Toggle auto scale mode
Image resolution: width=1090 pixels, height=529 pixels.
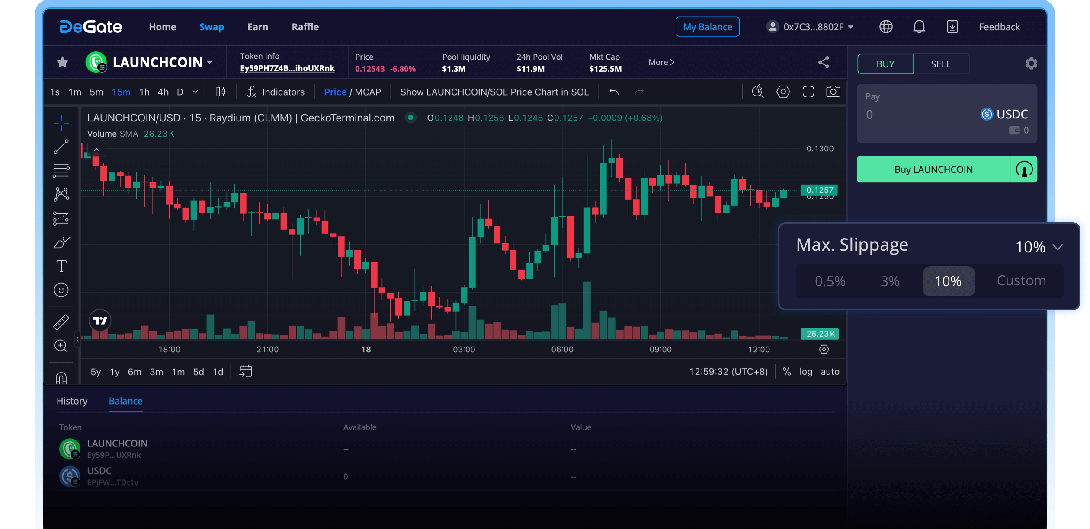[830, 372]
